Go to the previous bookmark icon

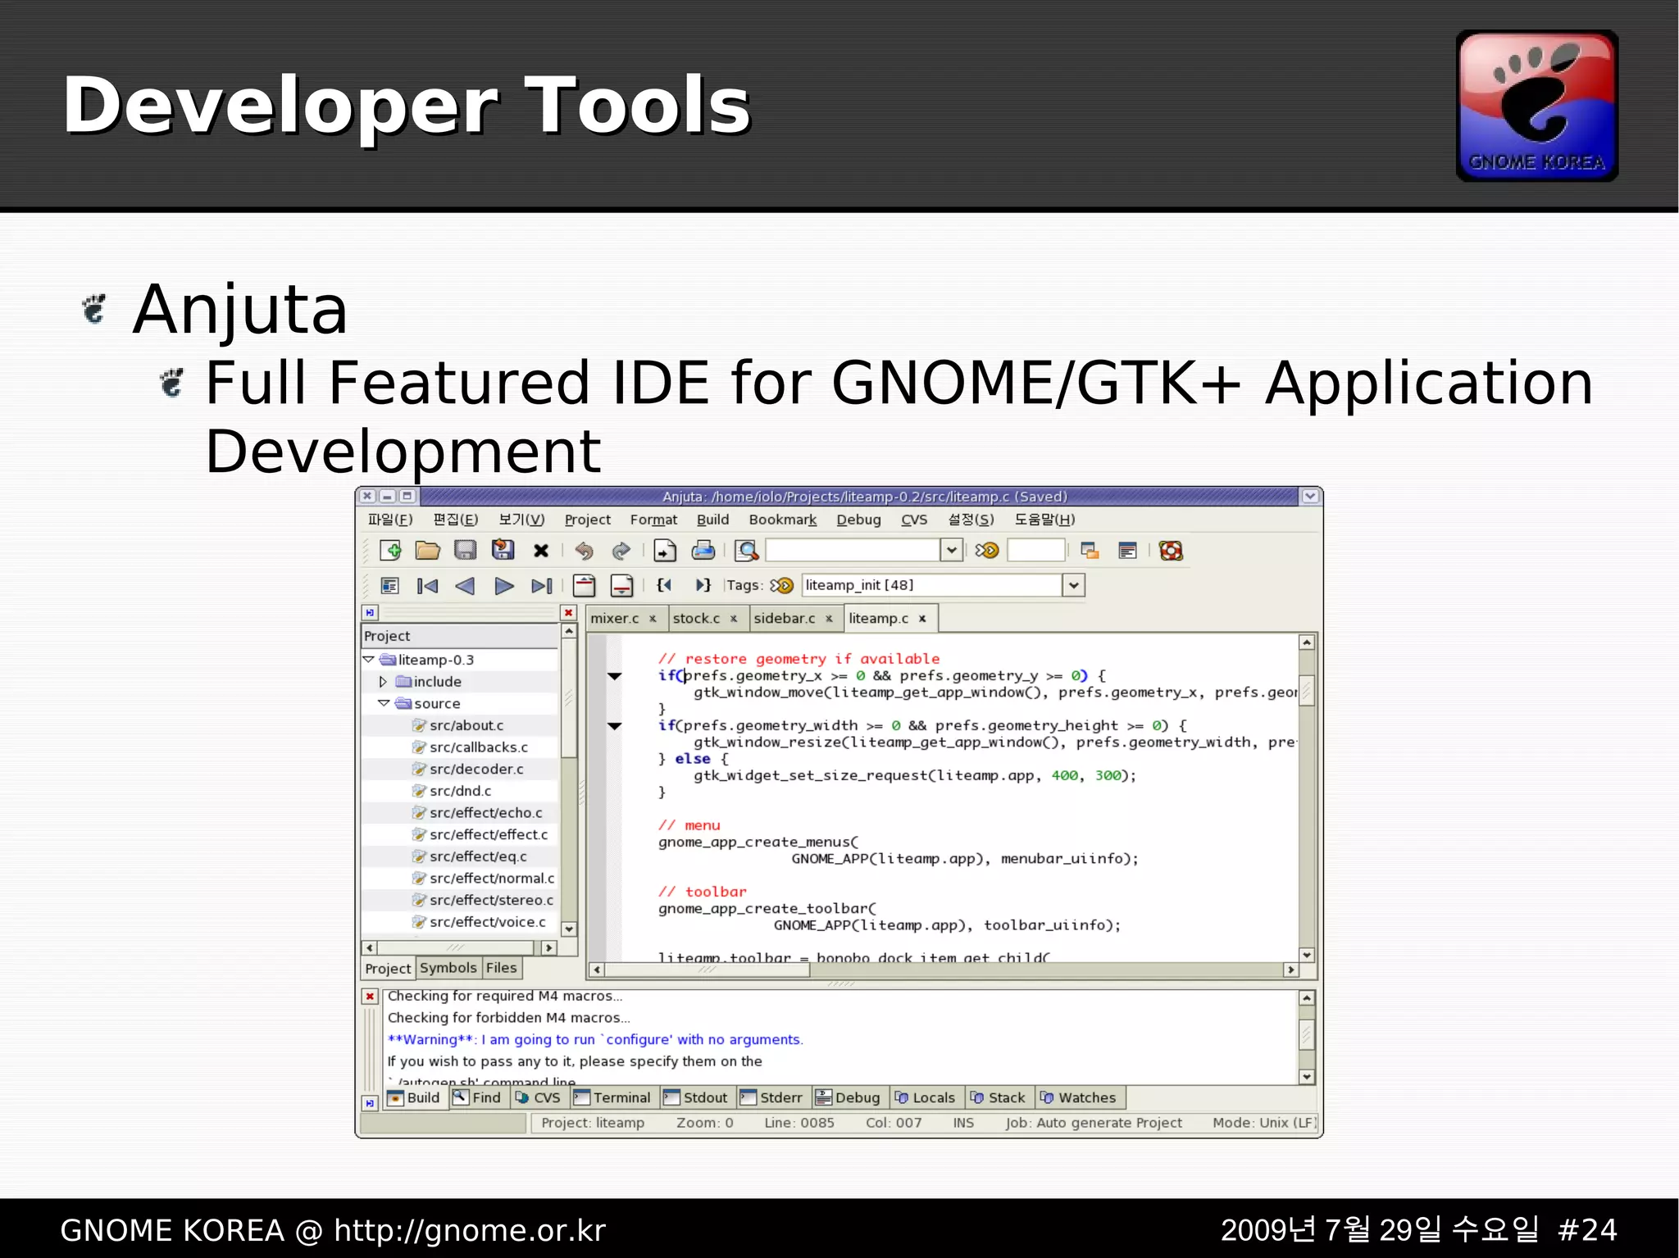tap(465, 585)
